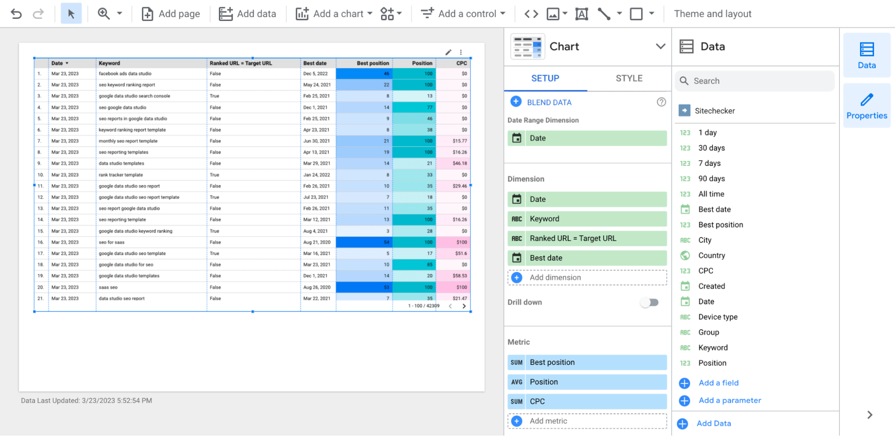Image resolution: width=895 pixels, height=436 pixels.
Task: Select the 30 days field
Action: (x=711, y=148)
